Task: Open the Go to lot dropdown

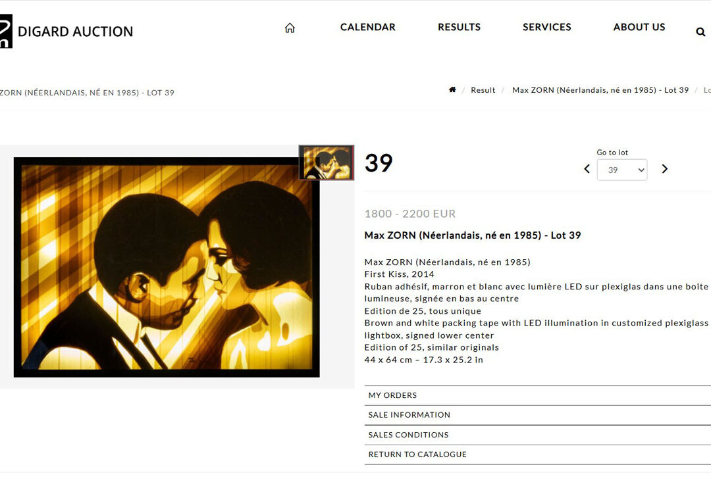Action: [622, 170]
